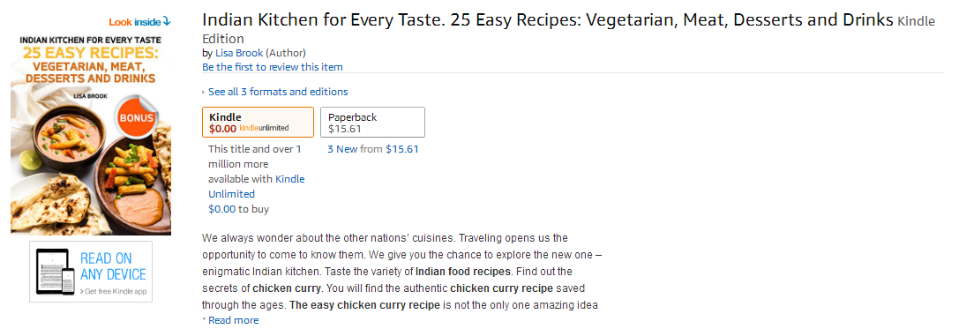The image size is (959, 329).
Task: Click the orange BONUS badge on cover
Action: click(x=137, y=117)
